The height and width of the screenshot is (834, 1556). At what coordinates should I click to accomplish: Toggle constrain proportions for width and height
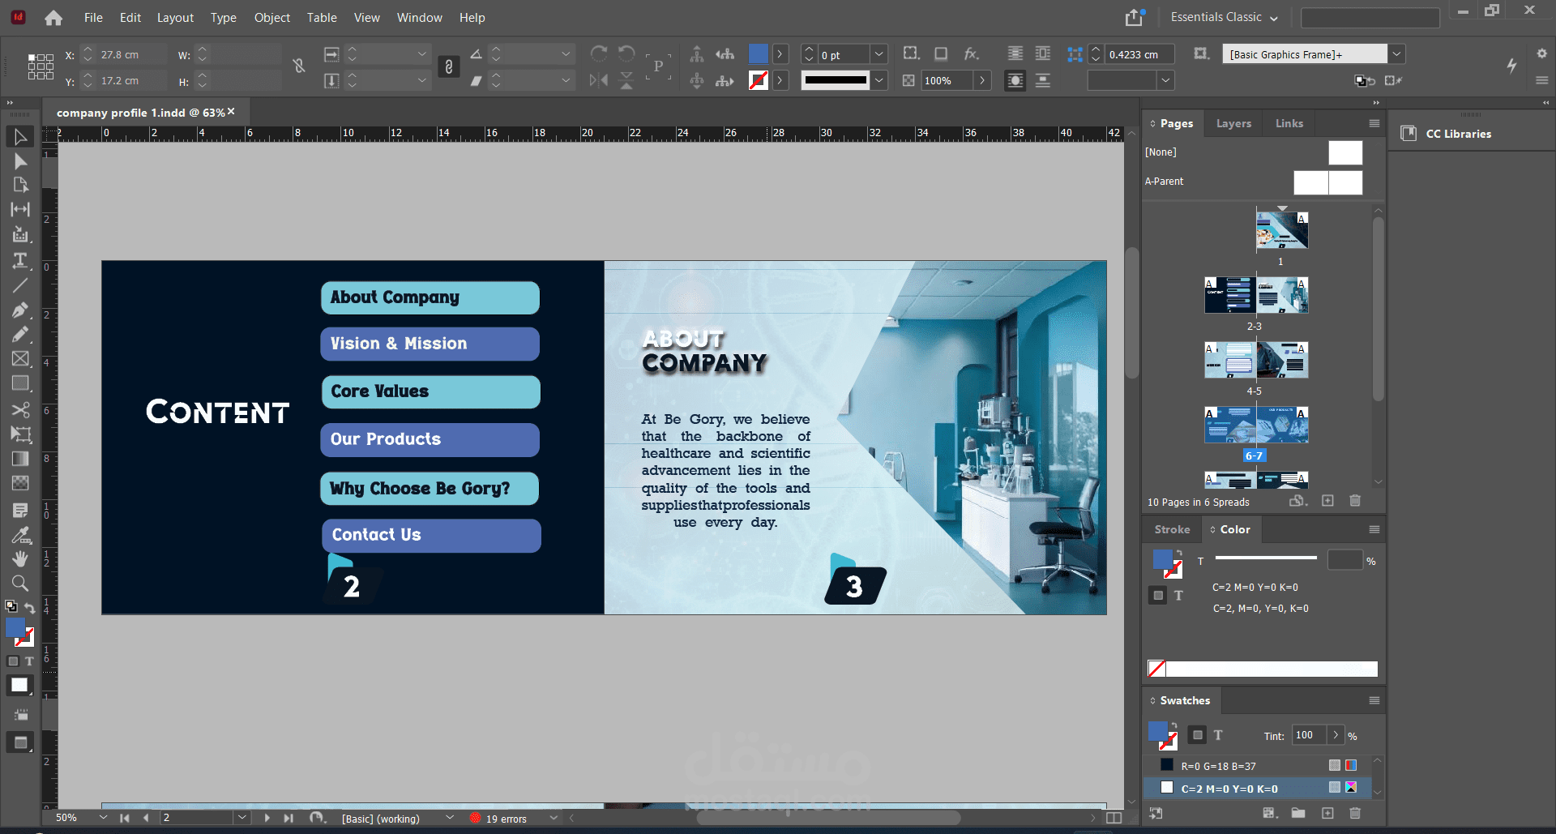(x=299, y=66)
